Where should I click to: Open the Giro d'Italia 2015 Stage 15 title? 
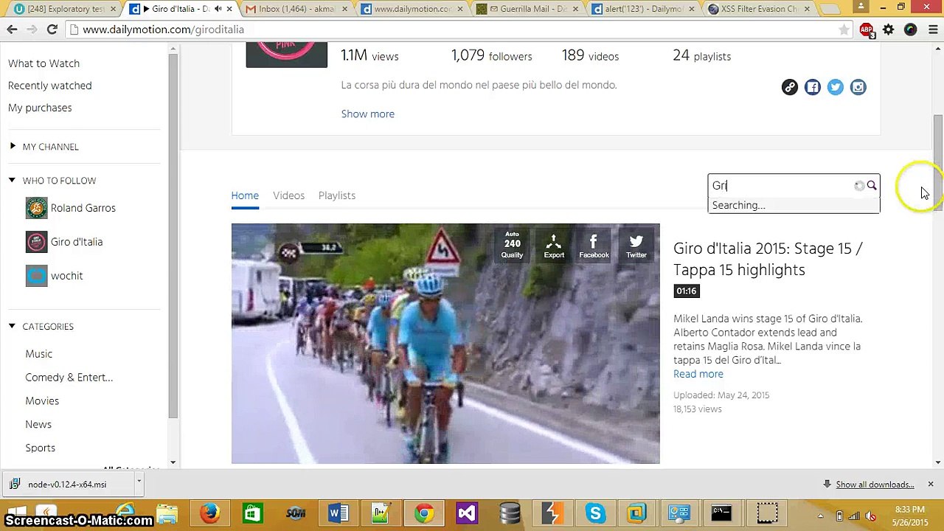pos(768,259)
